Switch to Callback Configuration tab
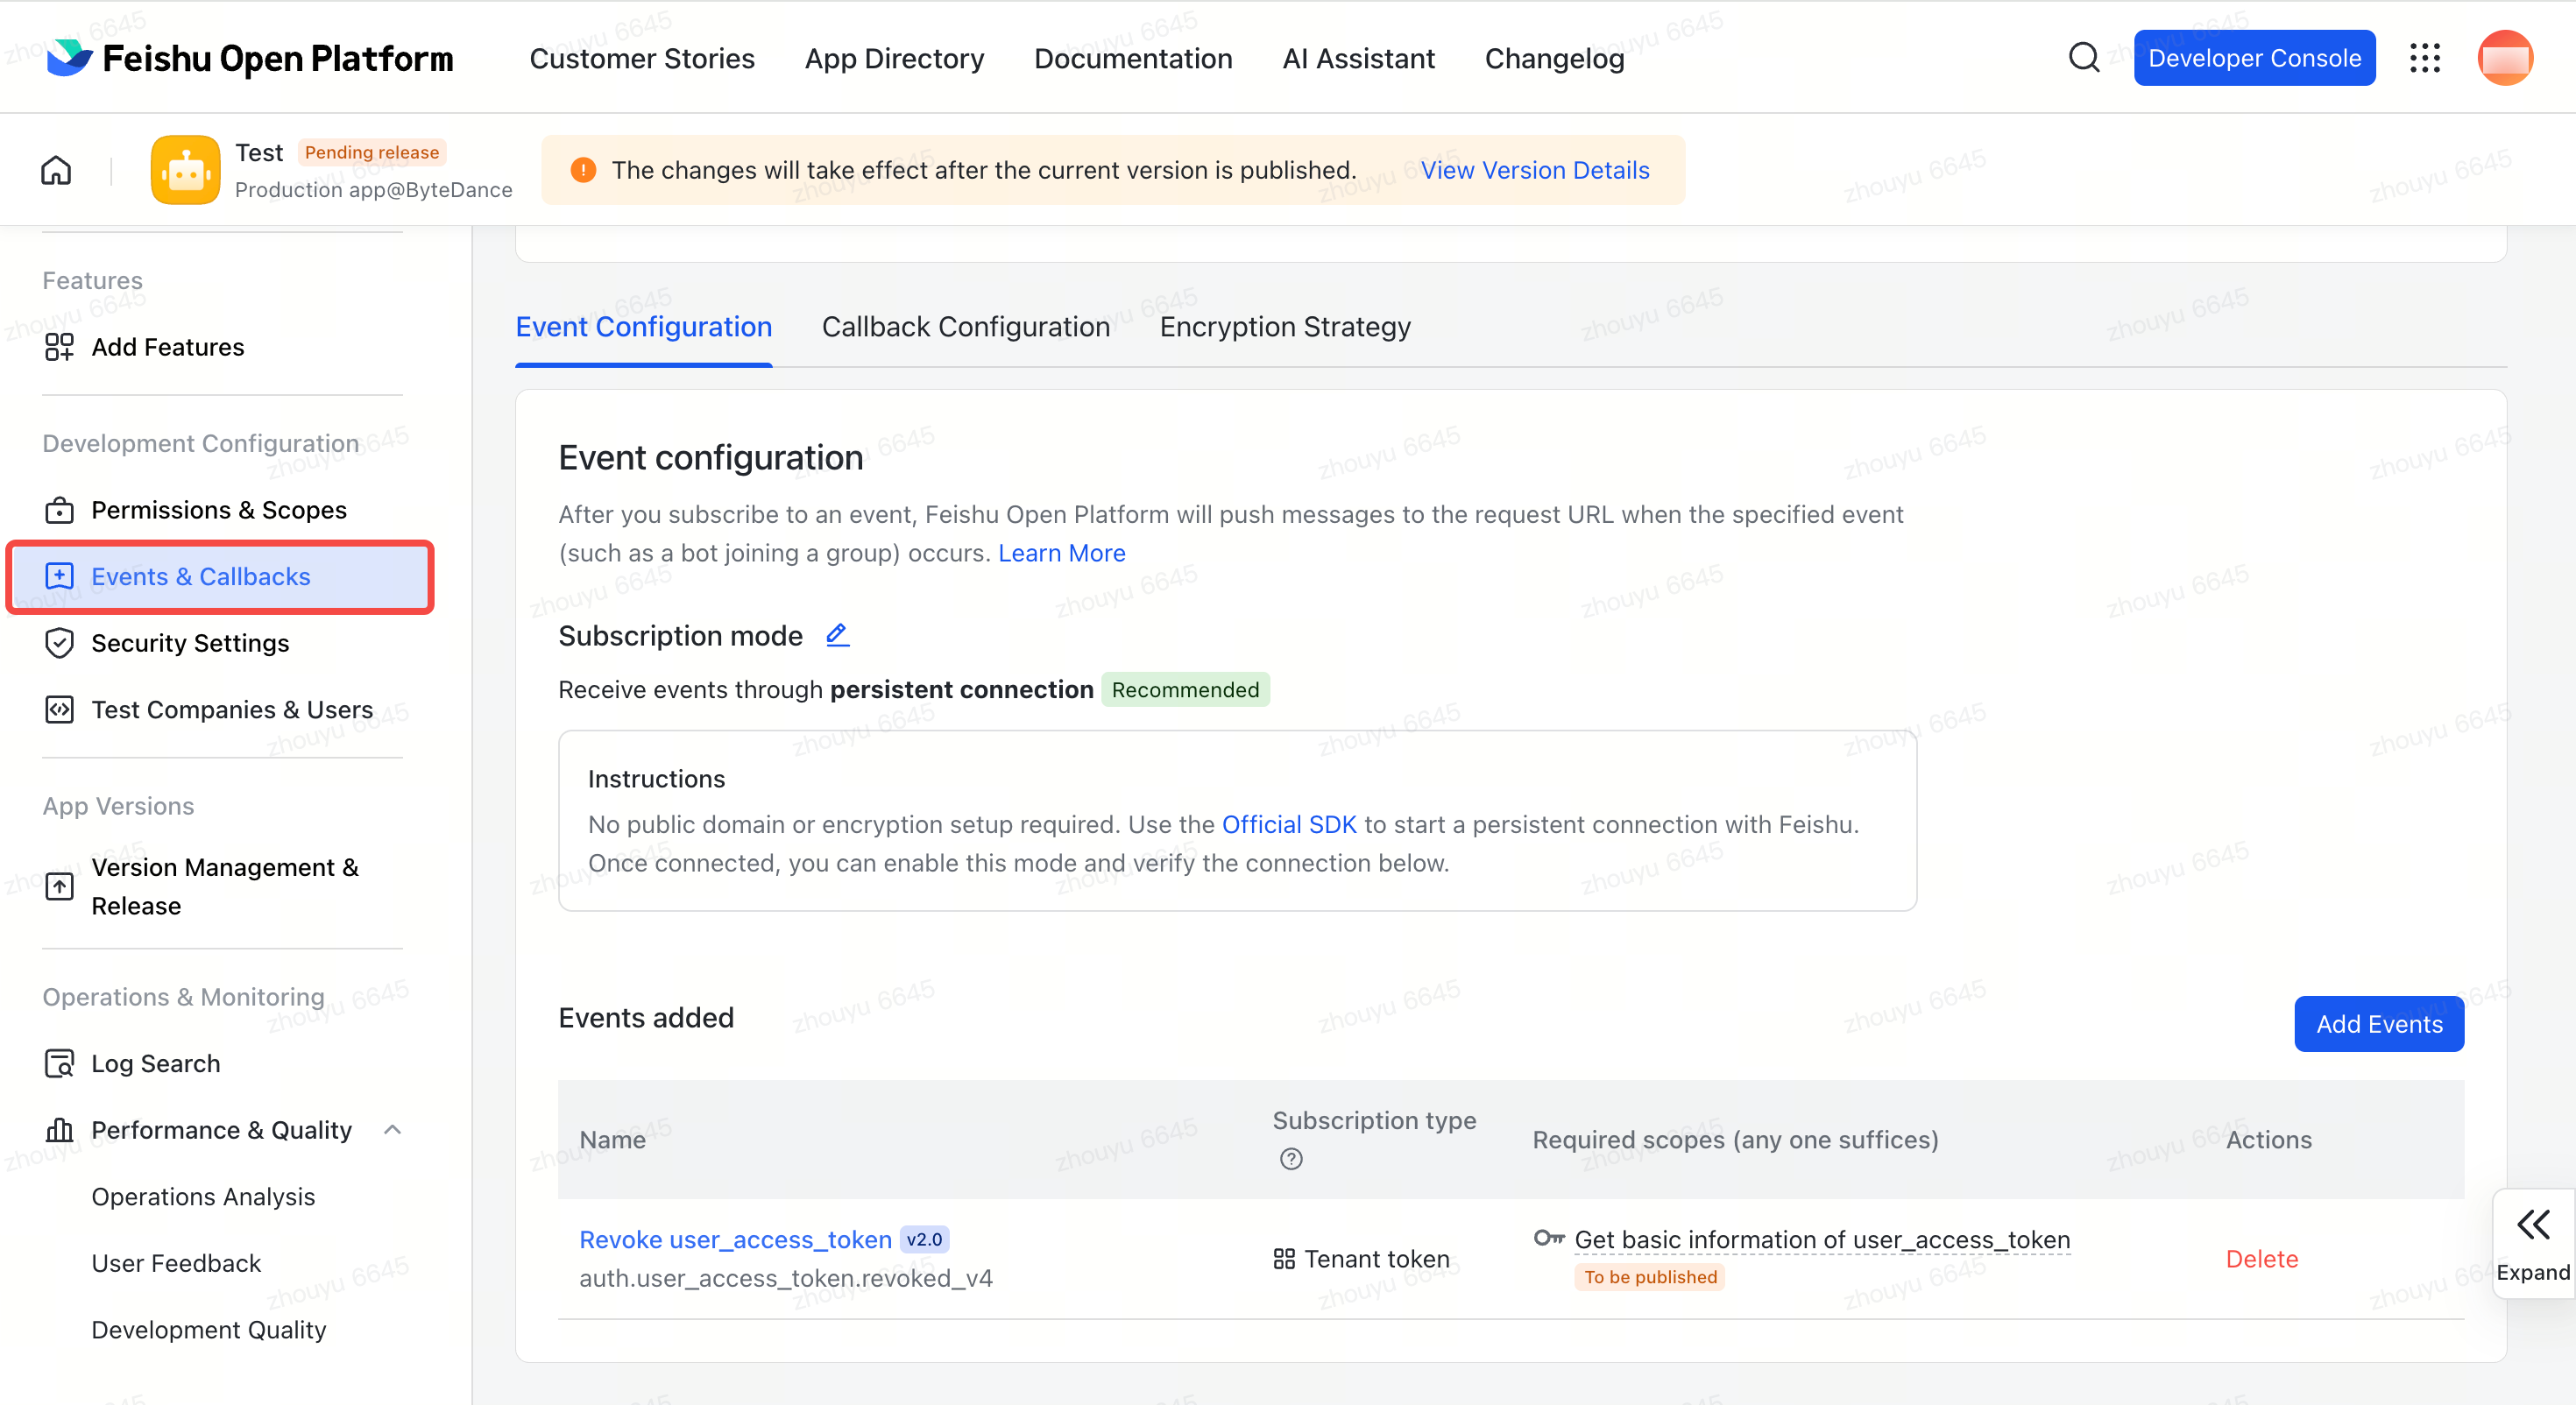 (965, 327)
